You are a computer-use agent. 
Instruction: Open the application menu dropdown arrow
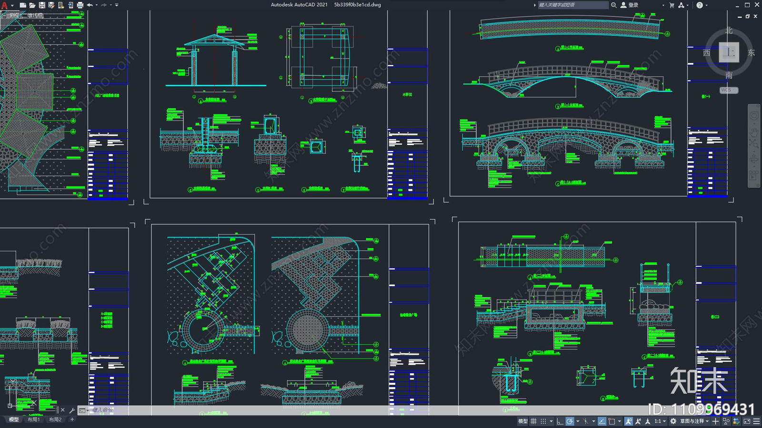click(x=12, y=5)
